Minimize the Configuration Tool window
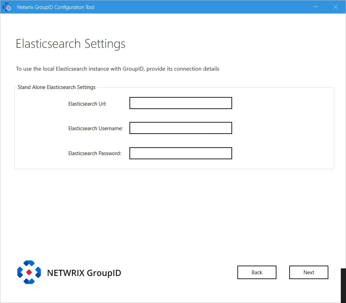346x303 pixels. click(316, 7)
